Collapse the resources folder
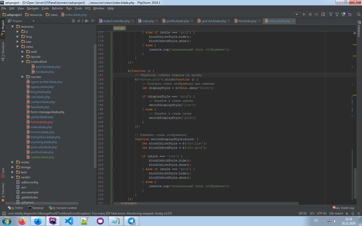Screen dimensions: 362x226 pos(12,27)
